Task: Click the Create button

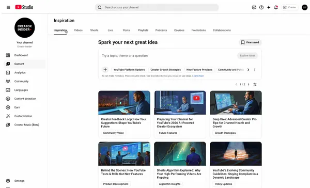Action: pos(289,7)
